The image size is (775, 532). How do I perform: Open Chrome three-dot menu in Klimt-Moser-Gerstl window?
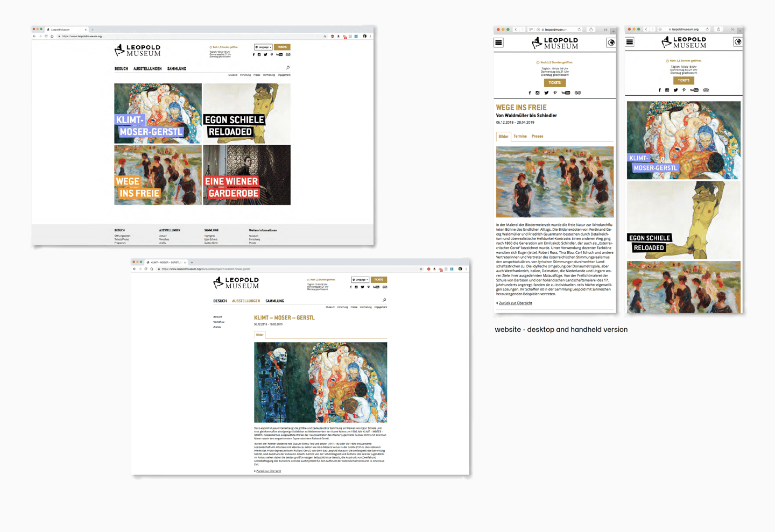pyautogui.click(x=466, y=269)
